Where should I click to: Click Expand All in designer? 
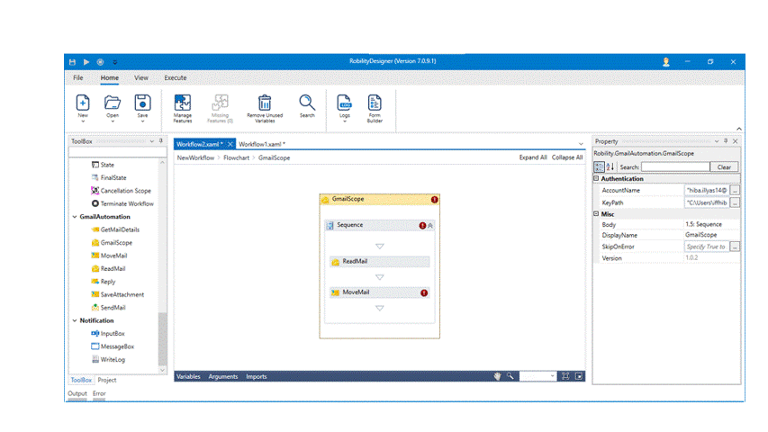coord(533,157)
